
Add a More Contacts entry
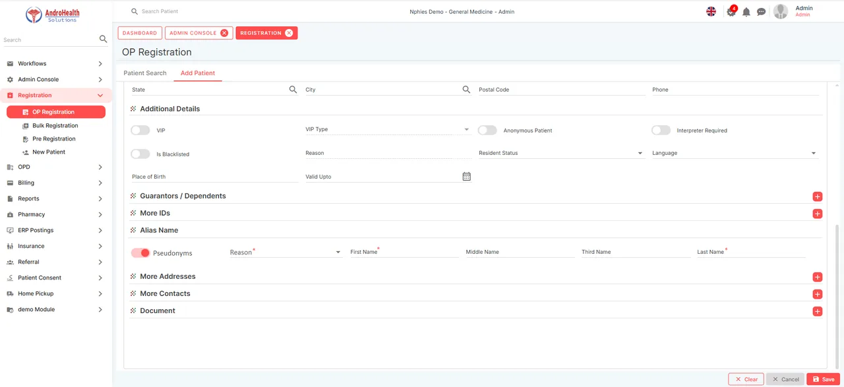pos(817,294)
